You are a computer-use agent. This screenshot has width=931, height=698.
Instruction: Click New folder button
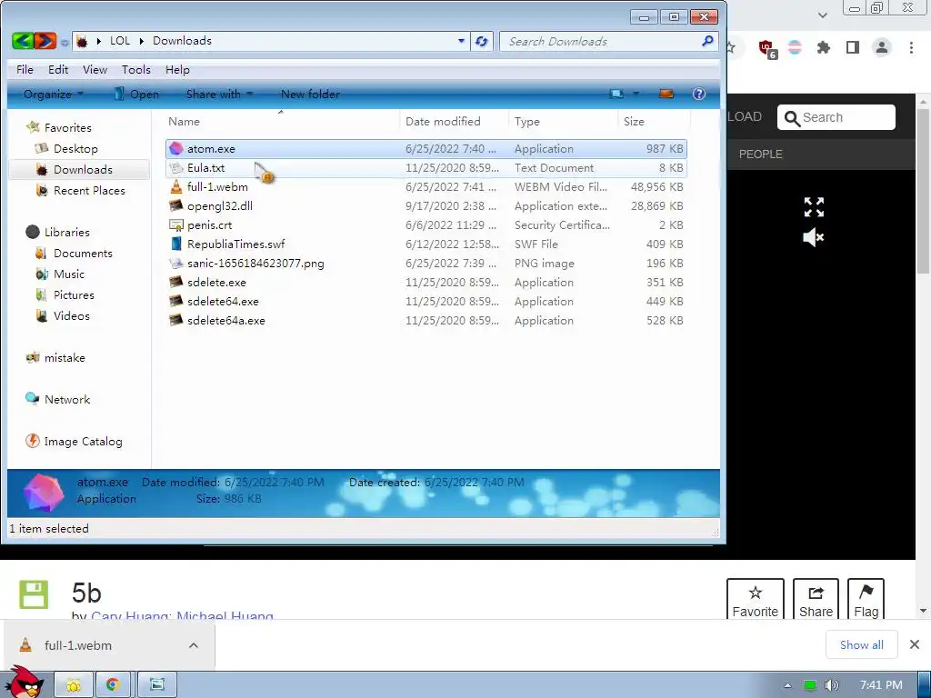pos(310,94)
